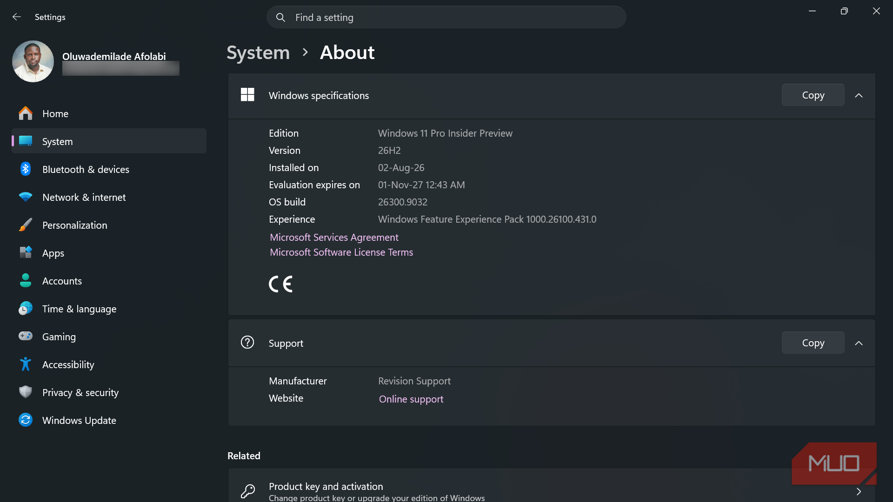
Task: Open Product key and activation chevron
Action: pos(859,491)
